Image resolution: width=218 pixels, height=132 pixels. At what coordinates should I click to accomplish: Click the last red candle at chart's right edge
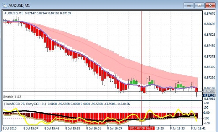pyautogui.click(x=197, y=90)
